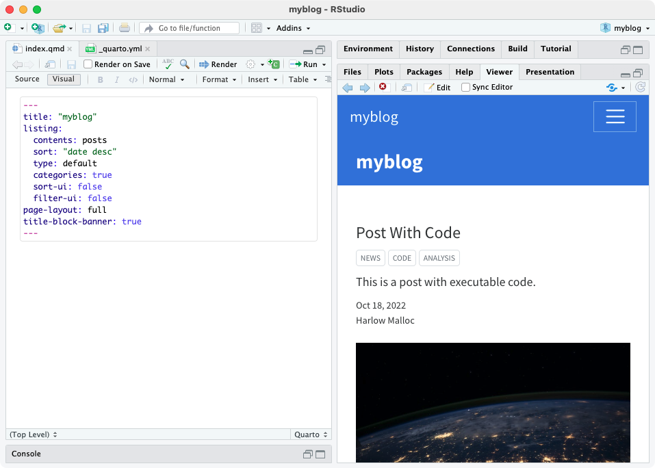Refresh the Viewer pane
The image size is (655, 468).
click(640, 87)
